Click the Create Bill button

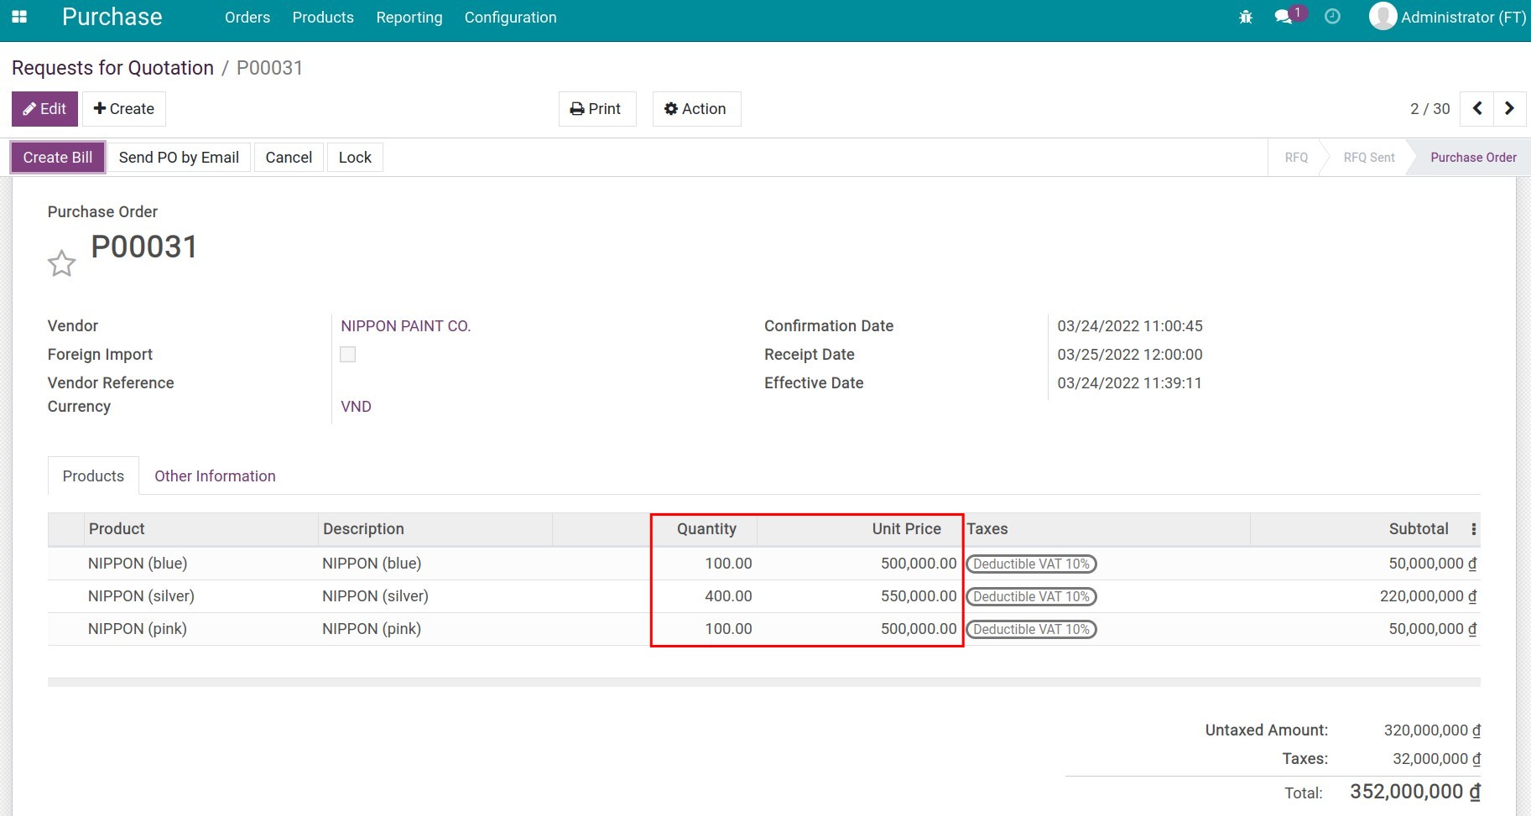[x=57, y=157]
